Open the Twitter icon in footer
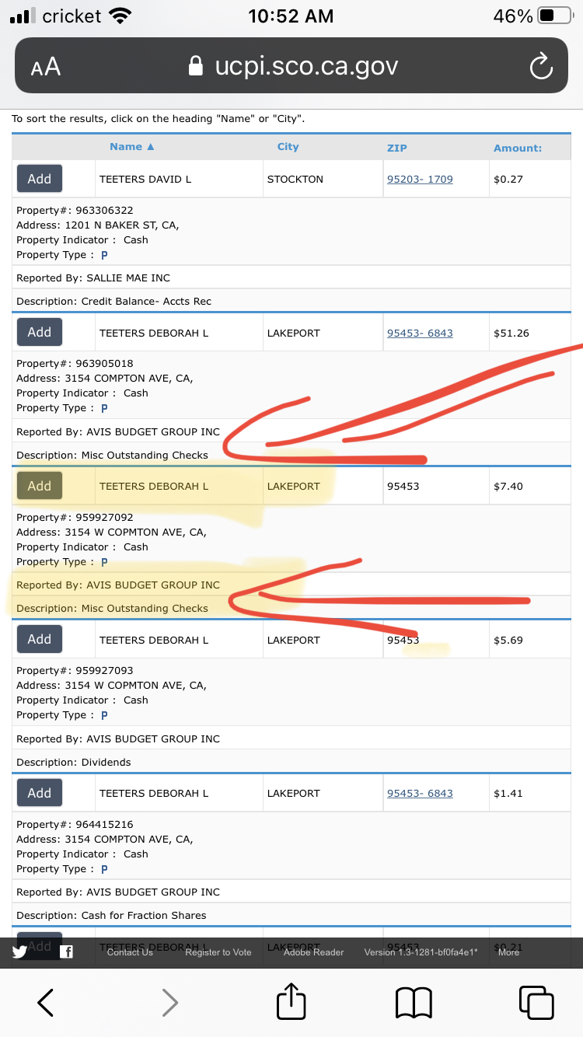The width and height of the screenshot is (583, 1037). (19, 951)
